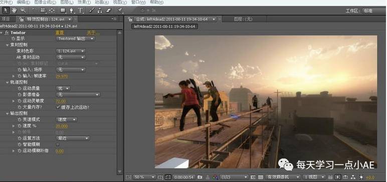Select the Selection arrow tool
387x182 pixels.
[x=6, y=10]
